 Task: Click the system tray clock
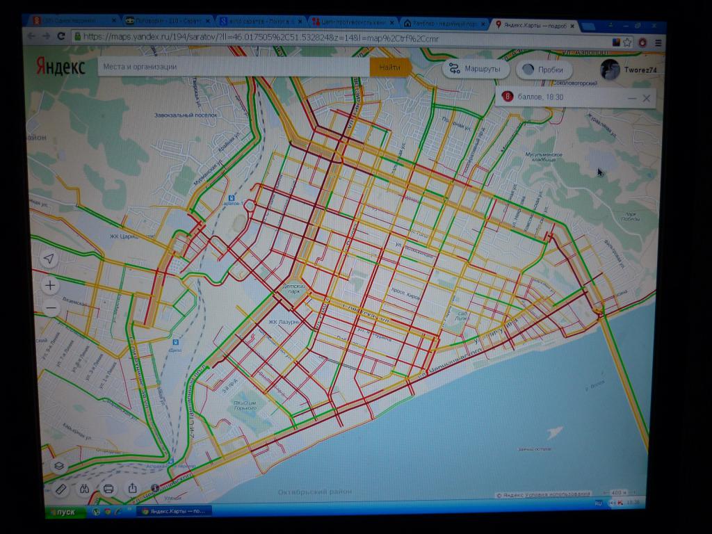(x=633, y=502)
